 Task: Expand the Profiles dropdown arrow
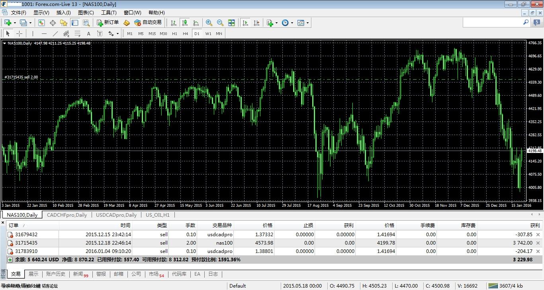pyautogui.click(x=30, y=23)
